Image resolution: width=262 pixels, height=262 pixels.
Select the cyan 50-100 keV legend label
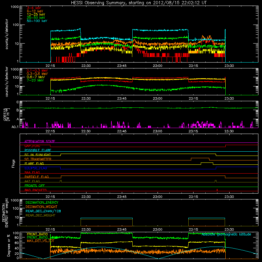37,21
